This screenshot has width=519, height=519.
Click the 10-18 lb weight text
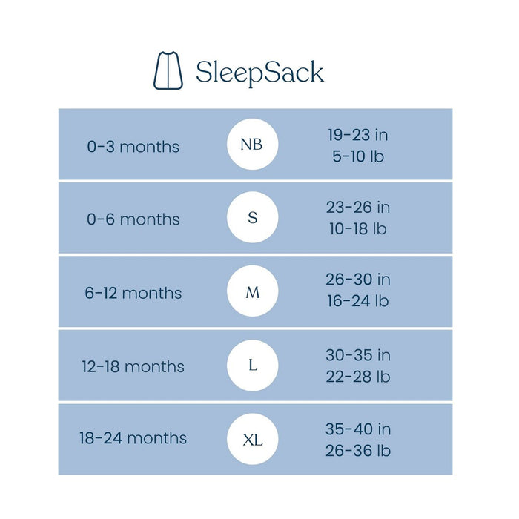(358, 229)
